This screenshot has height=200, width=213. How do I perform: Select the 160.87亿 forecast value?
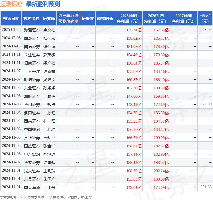(x=134, y=80)
